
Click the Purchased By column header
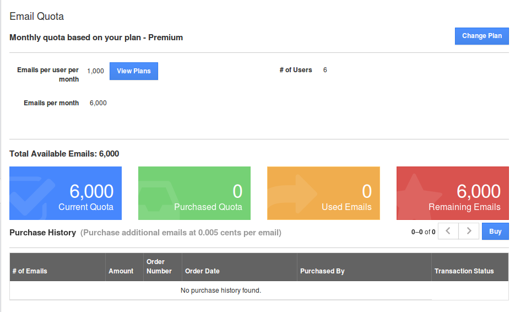point(322,271)
